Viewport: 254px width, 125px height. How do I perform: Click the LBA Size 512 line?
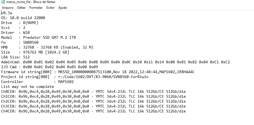(15, 57)
